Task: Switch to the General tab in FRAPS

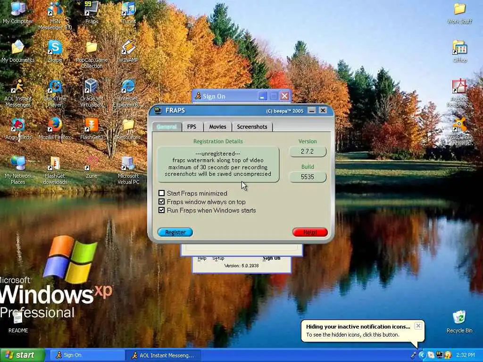Action: [x=167, y=126]
